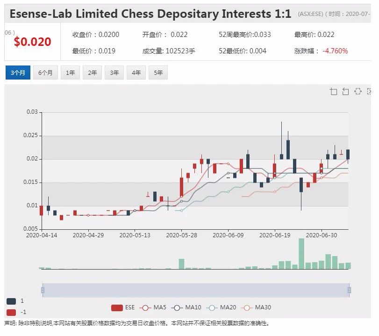Click the 成交量: 102523手 text
Screen dimensions: 379x336
(169, 51)
